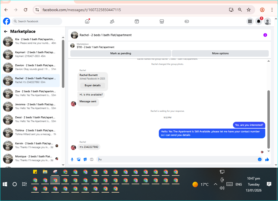The image size is (278, 201).
Task: Open Kervin conversation in list
Action: pyautogui.click(x=31, y=146)
